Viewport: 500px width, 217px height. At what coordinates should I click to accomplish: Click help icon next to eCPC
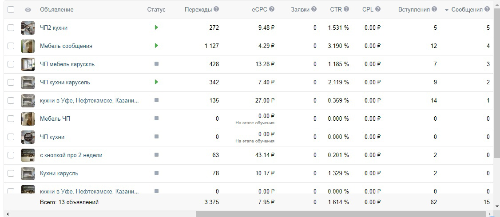pyautogui.click(x=272, y=9)
